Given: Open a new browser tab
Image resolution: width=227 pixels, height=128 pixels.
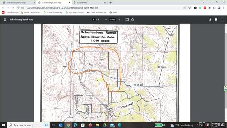Looking at the screenshot, I should pos(110,2).
